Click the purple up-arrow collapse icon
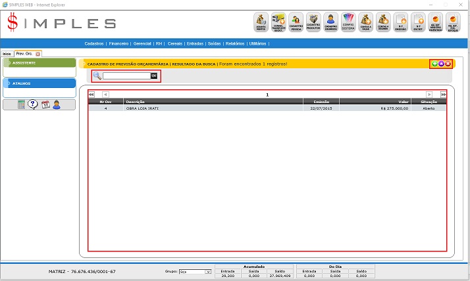The image size is (470, 281). 441,64
